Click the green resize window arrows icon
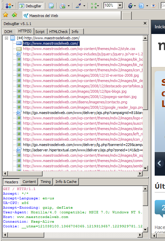 click(94, 6)
